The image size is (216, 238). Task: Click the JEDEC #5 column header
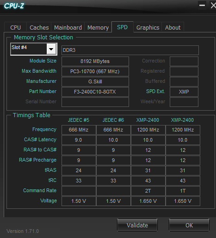coord(79,120)
